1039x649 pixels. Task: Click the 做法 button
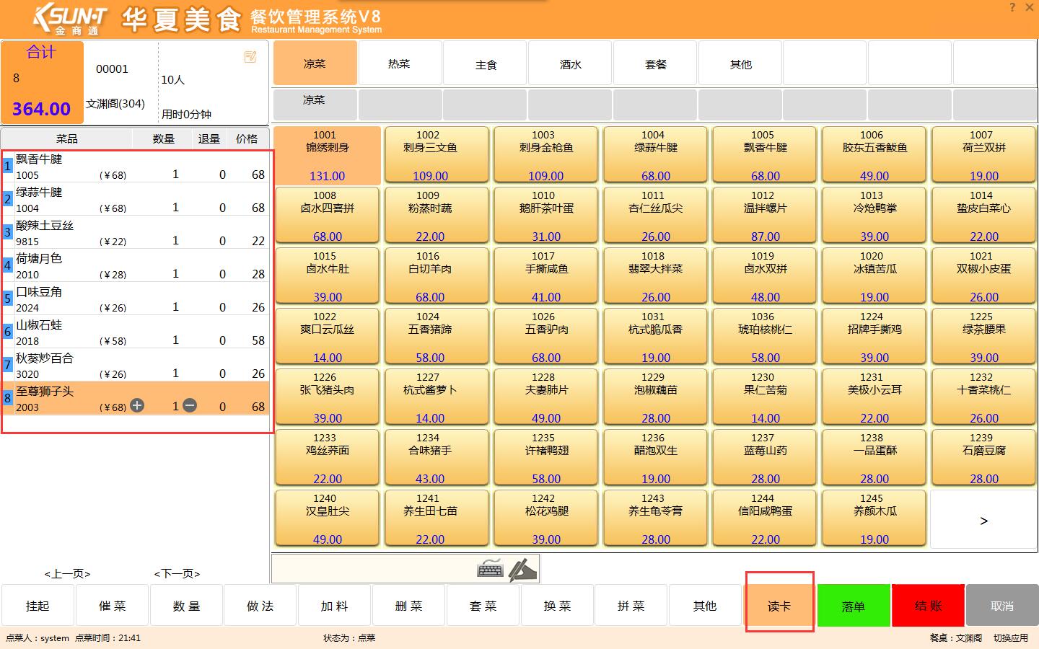pos(260,606)
